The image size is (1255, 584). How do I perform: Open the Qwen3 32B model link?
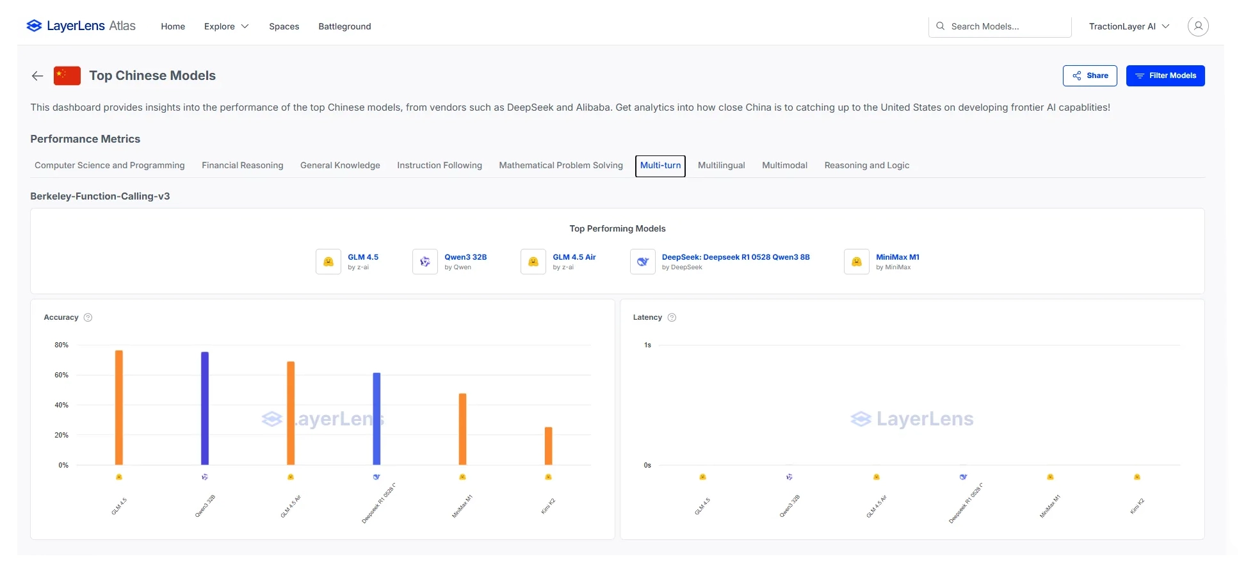point(466,257)
